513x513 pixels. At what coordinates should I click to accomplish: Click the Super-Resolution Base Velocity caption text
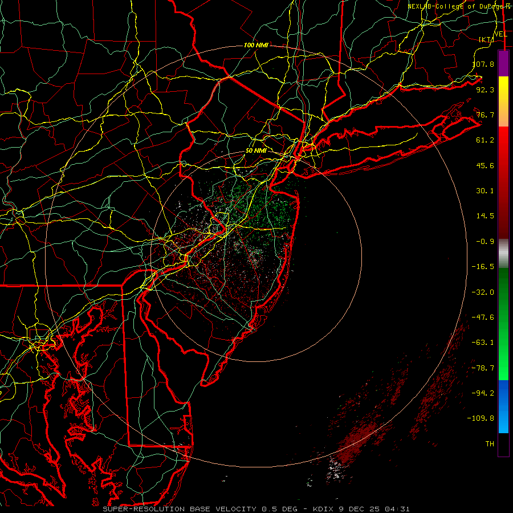pyautogui.click(x=180, y=509)
